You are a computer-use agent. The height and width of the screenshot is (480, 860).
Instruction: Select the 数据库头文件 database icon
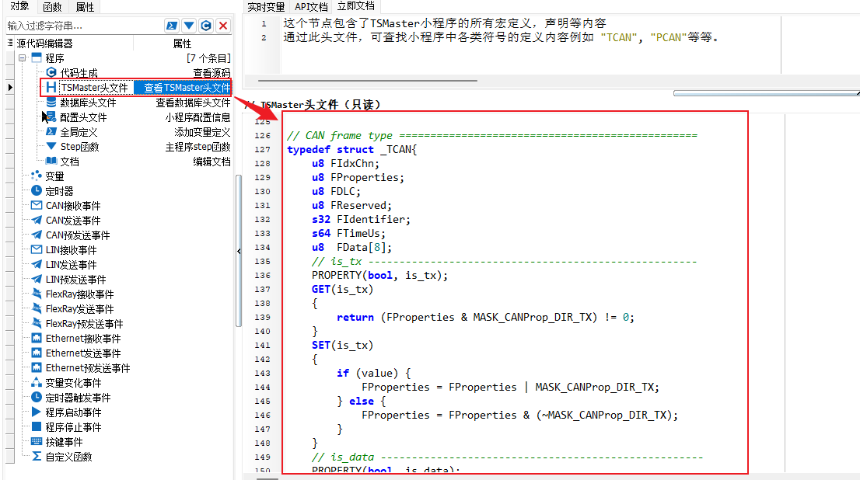(x=51, y=102)
